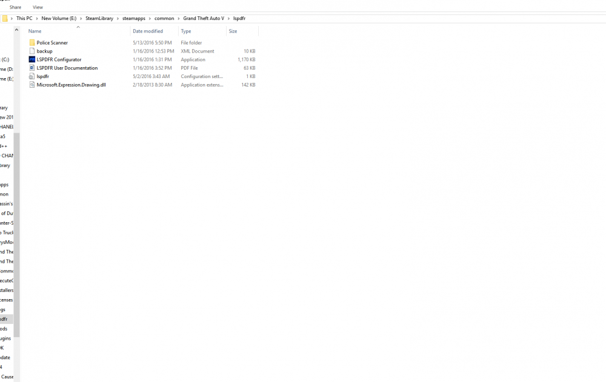Click date 2/18/2013 8:30 AM
The height and width of the screenshot is (382, 606).
152,85
